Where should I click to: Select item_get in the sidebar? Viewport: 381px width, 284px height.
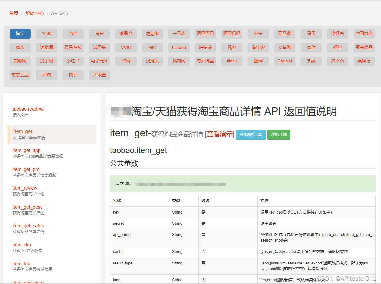pos(52,134)
